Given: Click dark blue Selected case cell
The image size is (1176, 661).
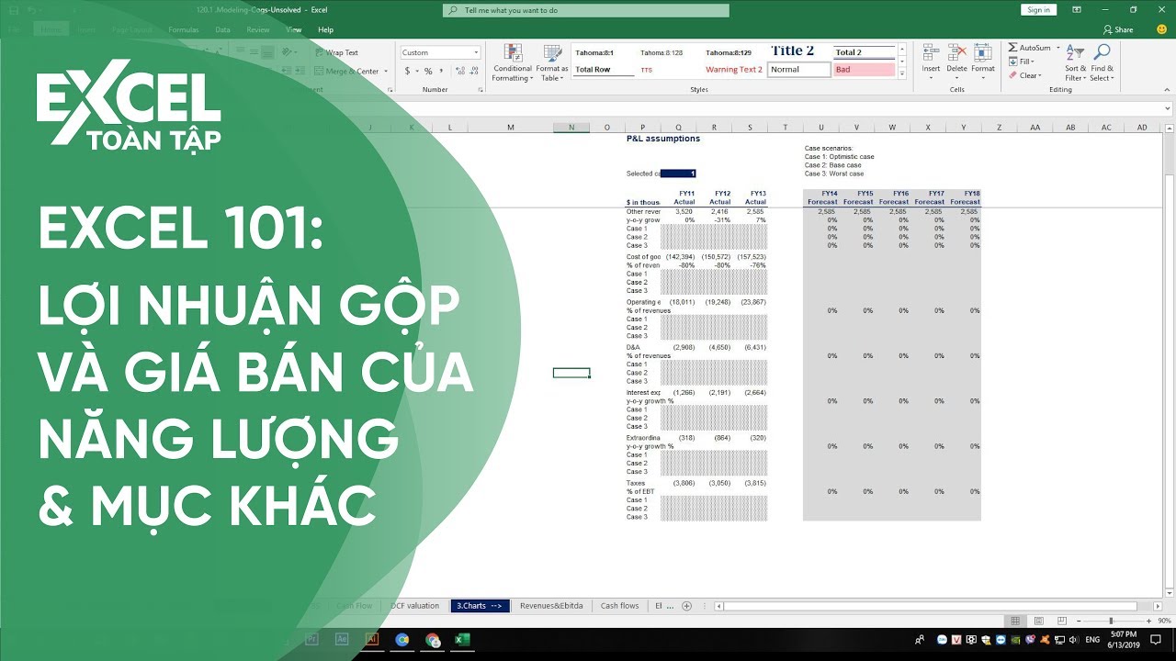Looking at the screenshot, I should click(678, 174).
